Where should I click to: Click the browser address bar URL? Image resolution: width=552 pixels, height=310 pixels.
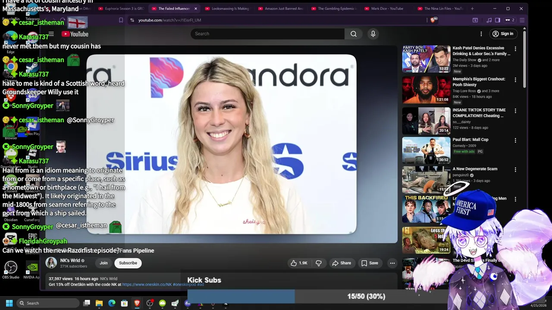(169, 20)
